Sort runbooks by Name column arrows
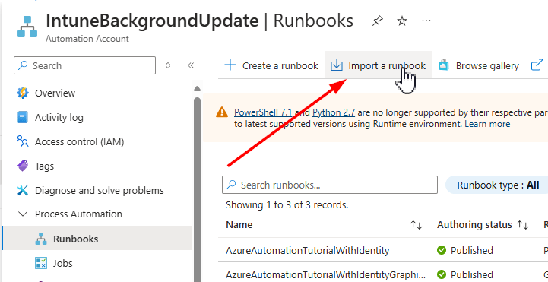Viewport: 548px width, 282px height. pyautogui.click(x=417, y=225)
